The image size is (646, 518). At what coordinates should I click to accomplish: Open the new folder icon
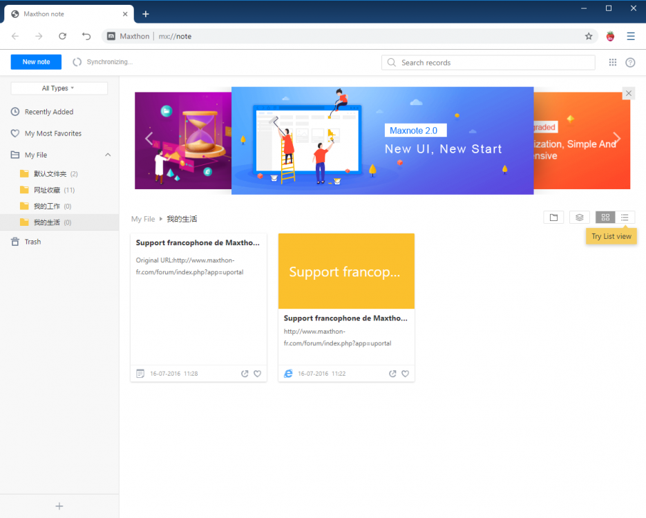coord(553,217)
